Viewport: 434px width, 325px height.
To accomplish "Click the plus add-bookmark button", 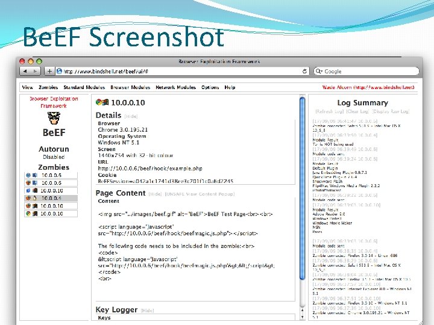I will point(49,71).
